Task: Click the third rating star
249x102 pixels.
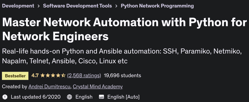Action: click(53, 75)
